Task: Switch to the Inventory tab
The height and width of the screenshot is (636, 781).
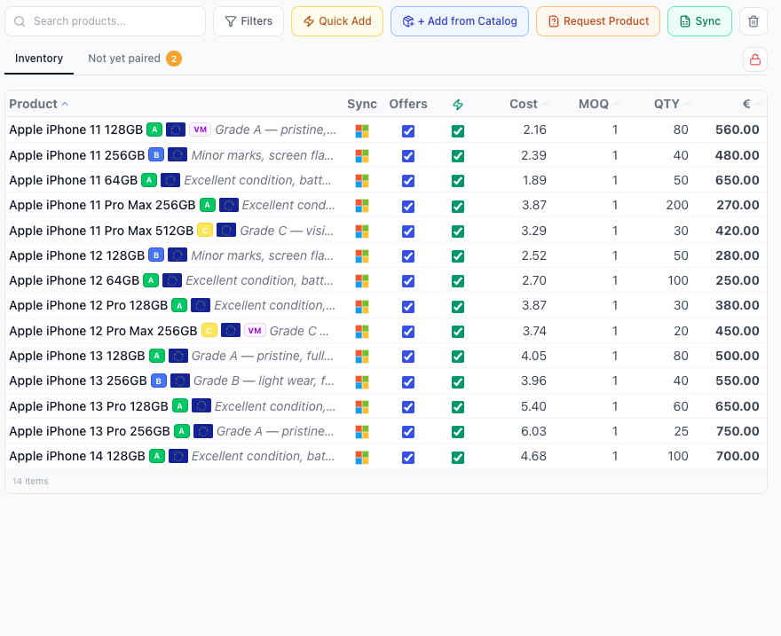Action: [39, 59]
